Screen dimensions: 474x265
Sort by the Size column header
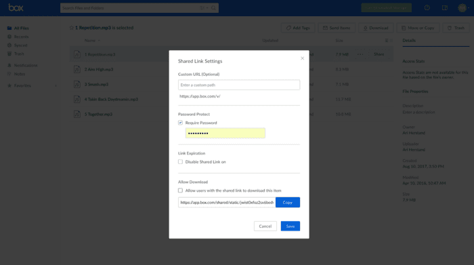[339, 40]
